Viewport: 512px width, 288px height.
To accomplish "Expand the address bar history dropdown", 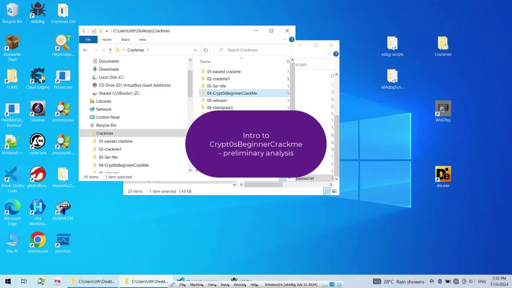I will [x=195, y=50].
